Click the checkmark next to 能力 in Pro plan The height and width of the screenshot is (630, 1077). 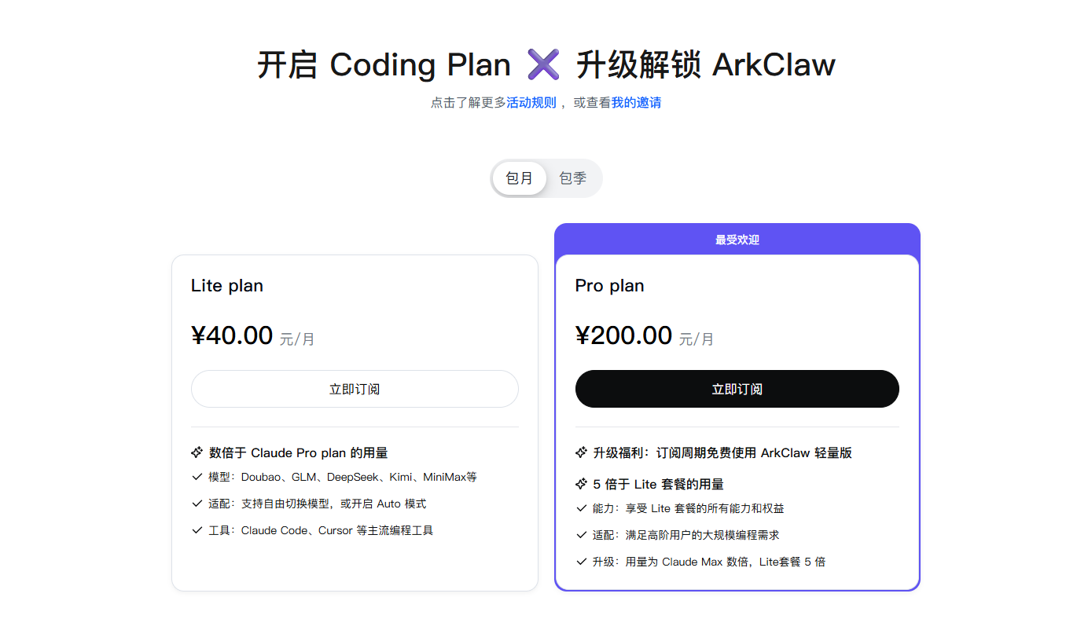[x=580, y=508]
